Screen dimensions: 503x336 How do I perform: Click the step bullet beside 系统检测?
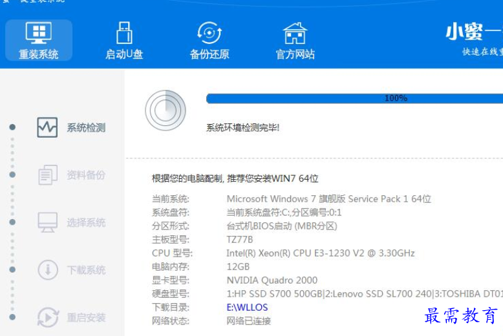(x=12, y=127)
